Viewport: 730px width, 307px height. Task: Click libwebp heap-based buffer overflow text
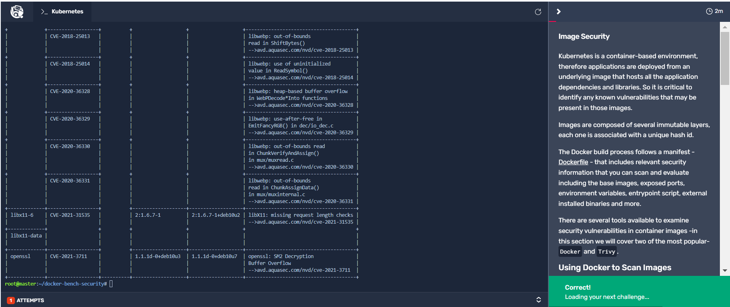[298, 91]
